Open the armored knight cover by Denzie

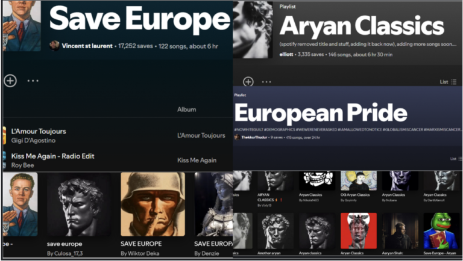point(213,204)
